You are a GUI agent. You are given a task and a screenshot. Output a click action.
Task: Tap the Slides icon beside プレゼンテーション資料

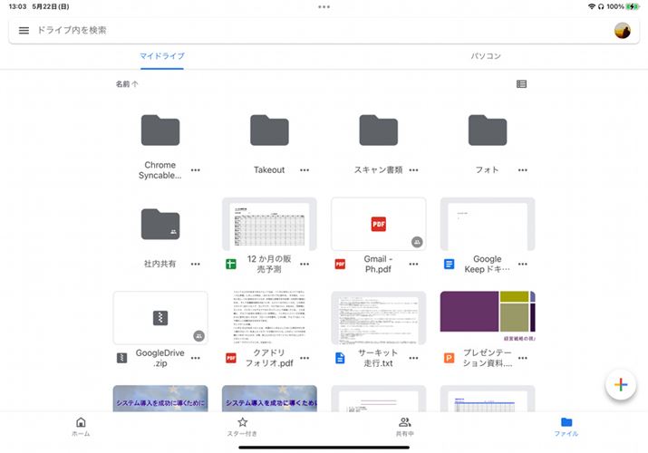coord(450,358)
